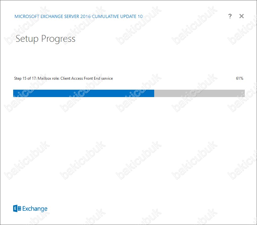The height and width of the screenshot is (225, 257).
Task: Click the left end of progress bar
Action: pos(14,93)
